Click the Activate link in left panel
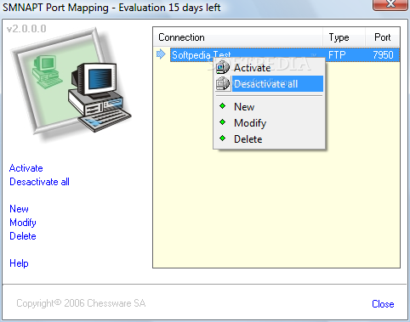 click(26, 168)
